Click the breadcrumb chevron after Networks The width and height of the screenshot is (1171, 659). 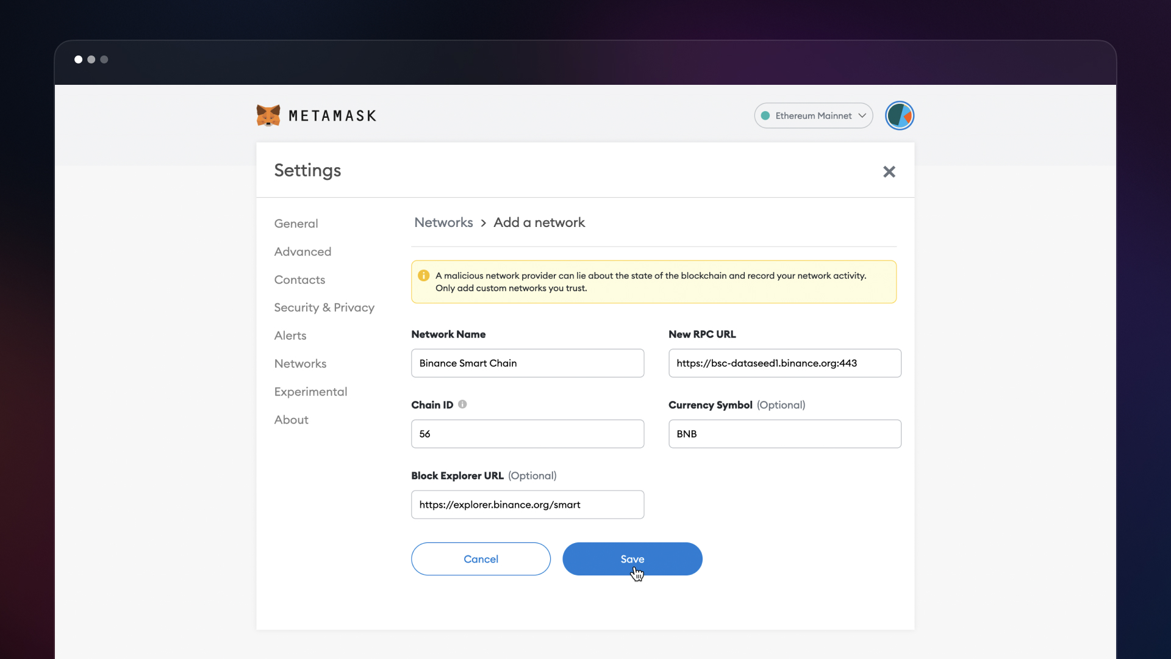point(483,223)
